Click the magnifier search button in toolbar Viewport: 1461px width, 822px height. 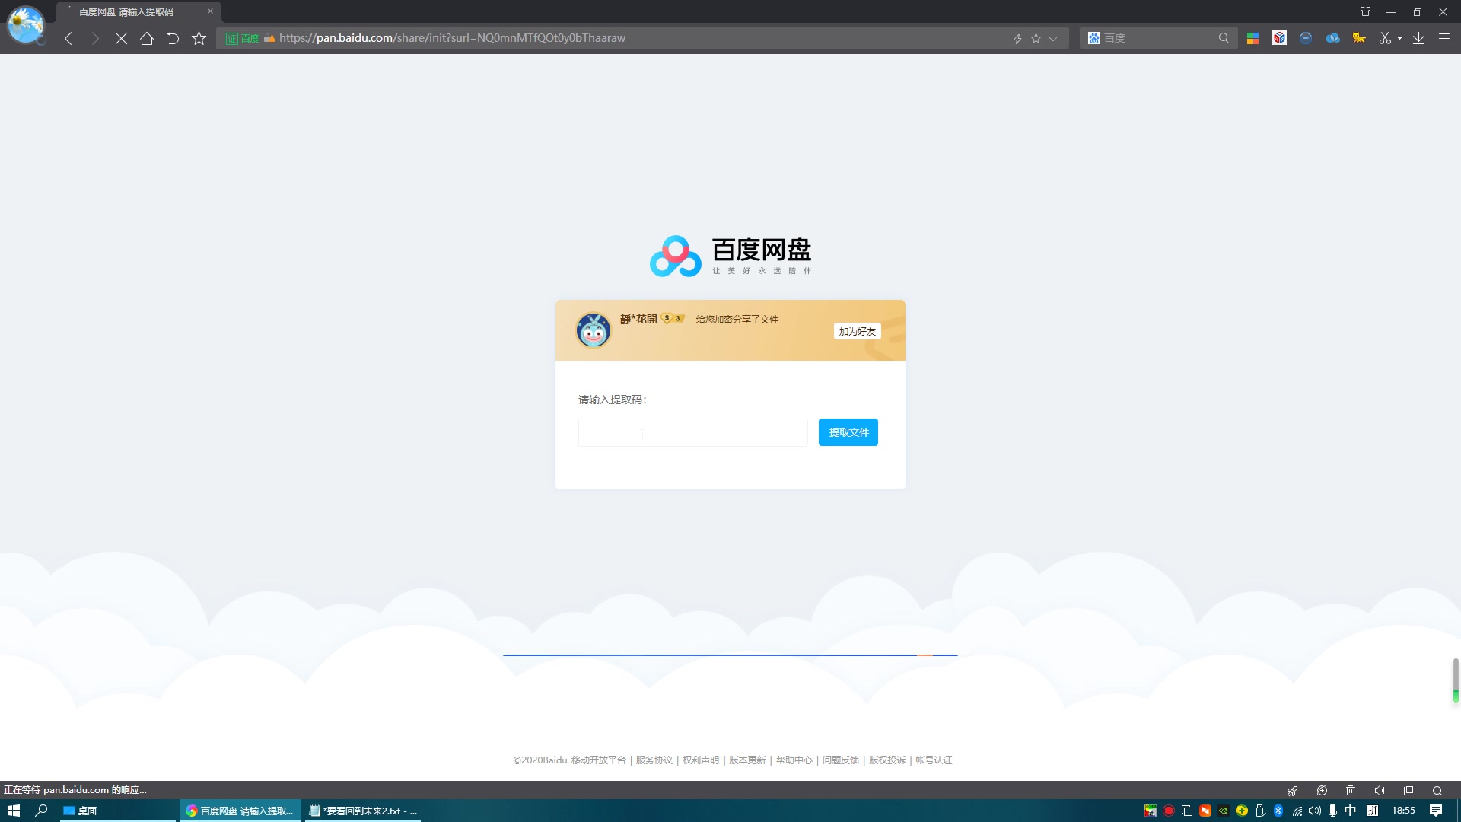tap(1224, 38)
